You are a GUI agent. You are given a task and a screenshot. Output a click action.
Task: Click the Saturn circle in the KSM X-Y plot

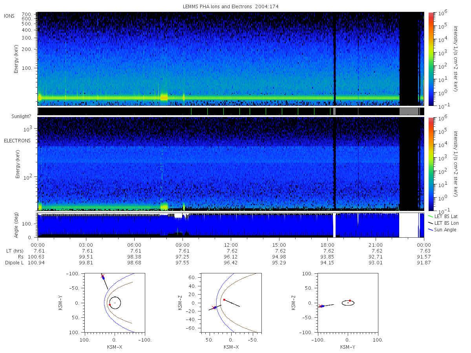(115, 303)
